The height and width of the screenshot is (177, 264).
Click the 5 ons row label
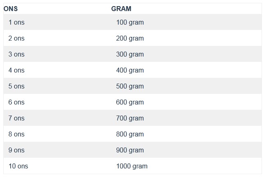16,86
